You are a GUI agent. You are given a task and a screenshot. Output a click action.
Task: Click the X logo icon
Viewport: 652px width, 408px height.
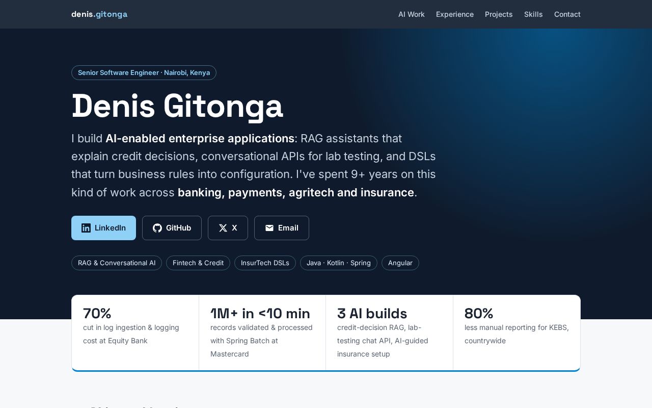[223, 228]
